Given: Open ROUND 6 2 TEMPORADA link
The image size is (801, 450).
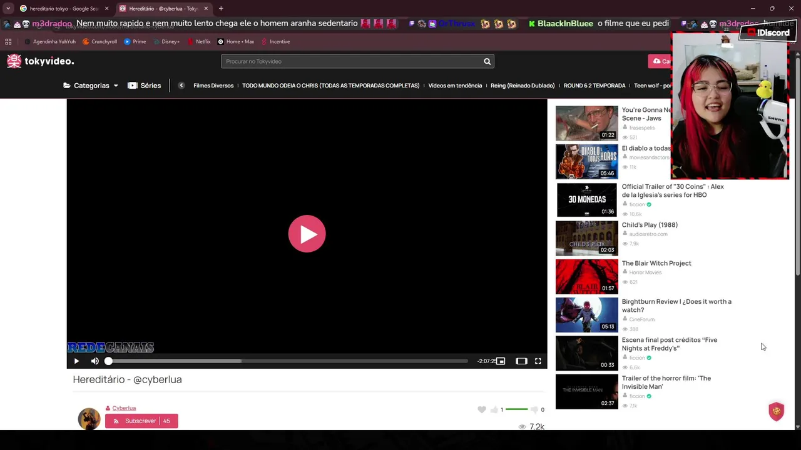Looking at the screenshot, I should (x=594, y=86).
